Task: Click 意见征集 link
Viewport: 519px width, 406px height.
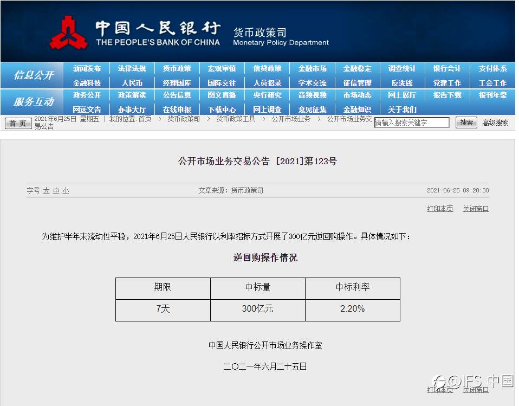Action: [x=312, y=109]
